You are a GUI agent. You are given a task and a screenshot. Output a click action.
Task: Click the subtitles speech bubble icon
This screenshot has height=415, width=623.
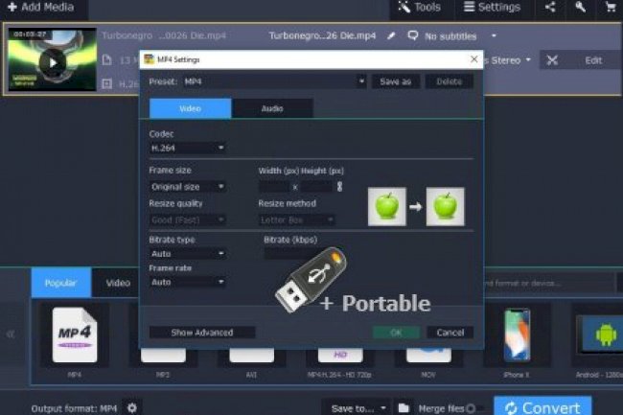pos(413,36)
